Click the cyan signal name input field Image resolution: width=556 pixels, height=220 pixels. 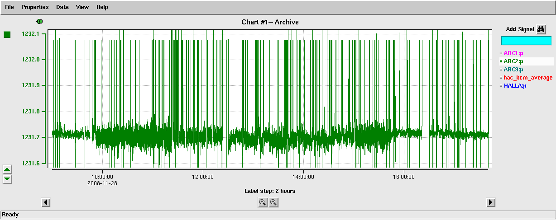[x=526, y=41]
